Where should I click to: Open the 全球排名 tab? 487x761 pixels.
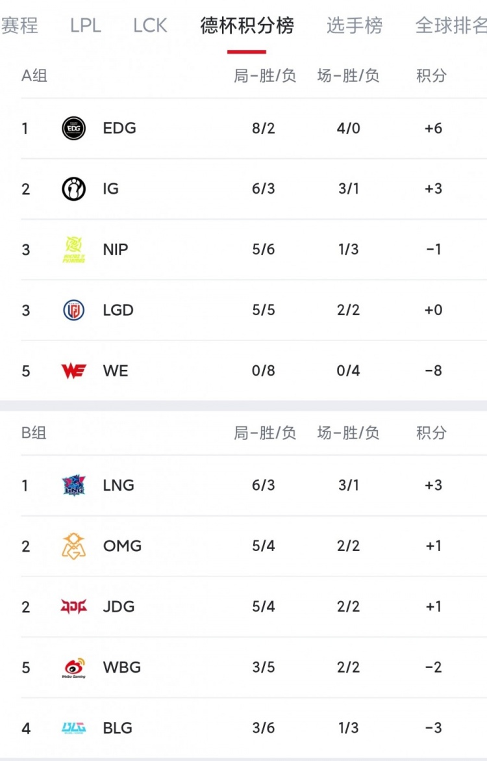451,26
